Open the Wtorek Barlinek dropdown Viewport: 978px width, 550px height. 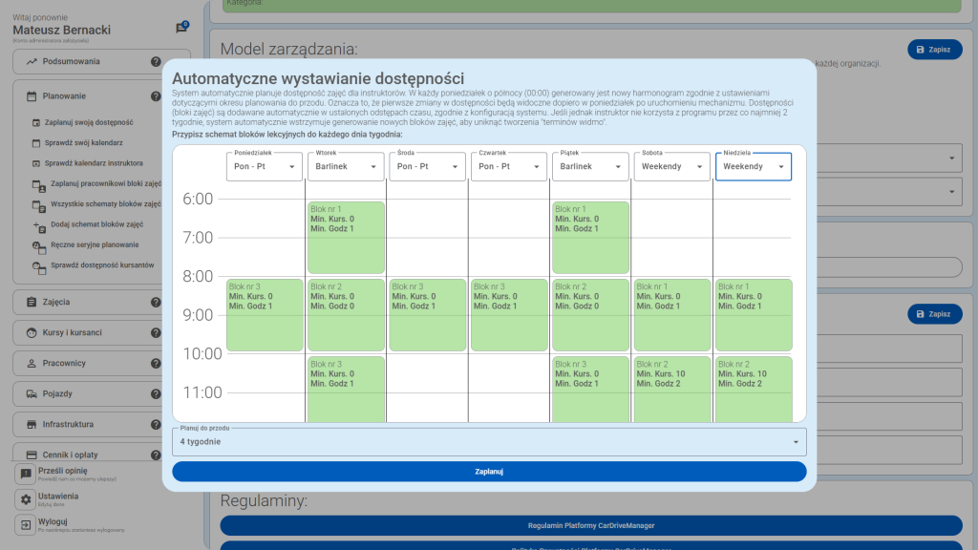(x=345, y=166)
